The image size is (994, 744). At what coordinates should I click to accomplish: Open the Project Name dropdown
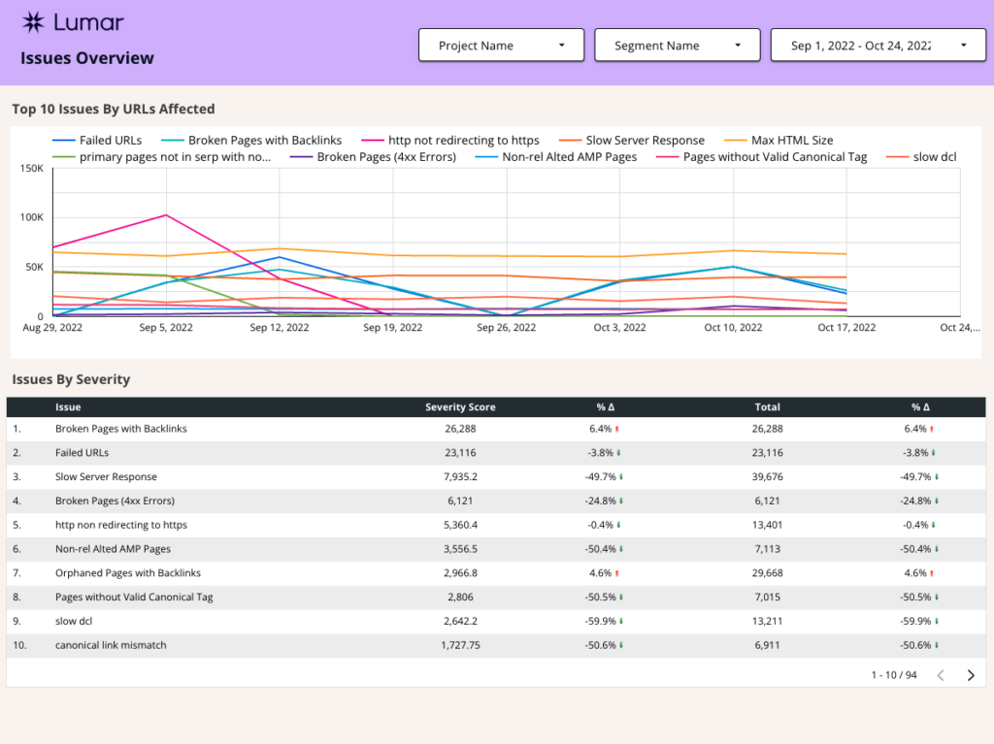coord(501,45)
